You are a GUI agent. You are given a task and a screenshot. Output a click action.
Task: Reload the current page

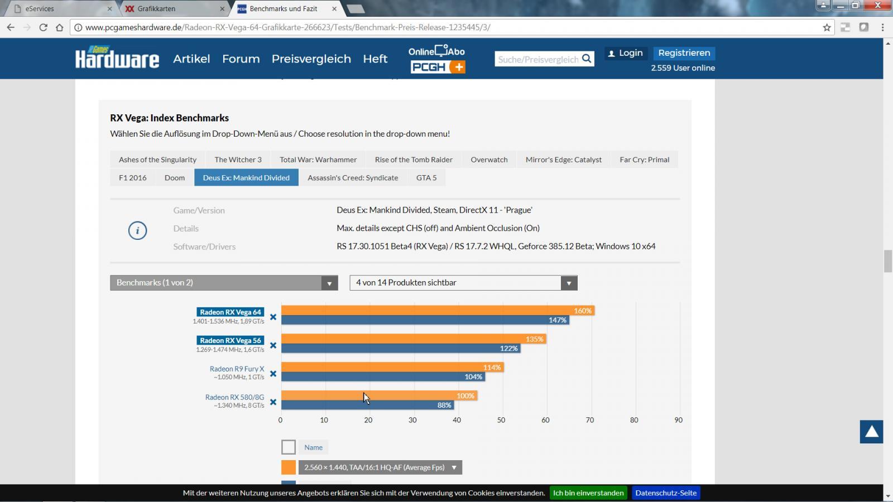pos(43,27)
